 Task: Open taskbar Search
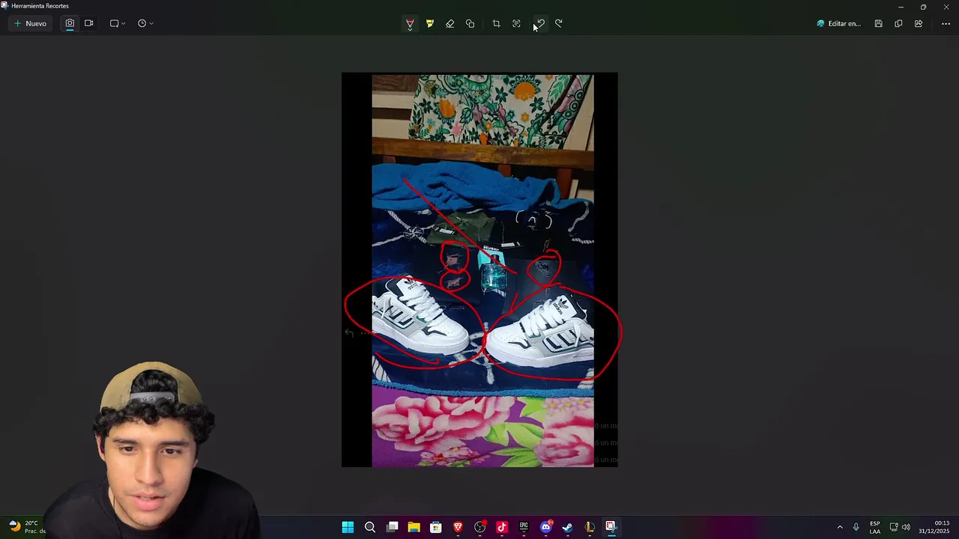tap(370, 527)
